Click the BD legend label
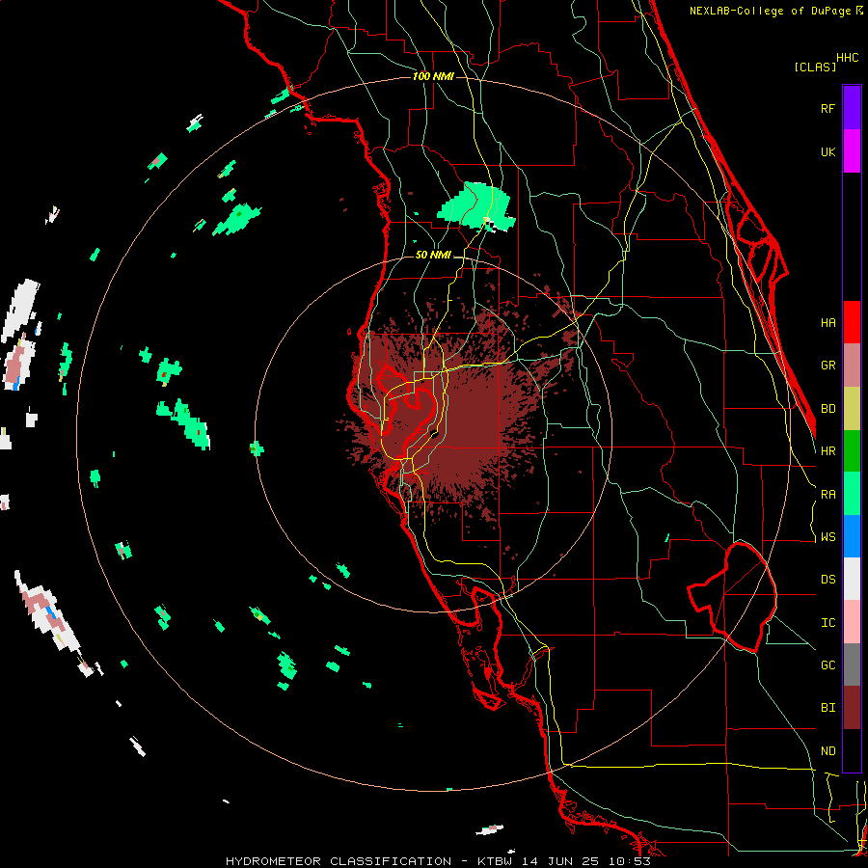The image size is (868, 868). pyautogui.click(x=827, y=409)
